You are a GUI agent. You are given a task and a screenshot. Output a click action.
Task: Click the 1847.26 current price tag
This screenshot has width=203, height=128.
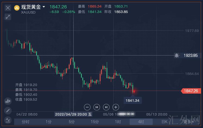(191, 91)
